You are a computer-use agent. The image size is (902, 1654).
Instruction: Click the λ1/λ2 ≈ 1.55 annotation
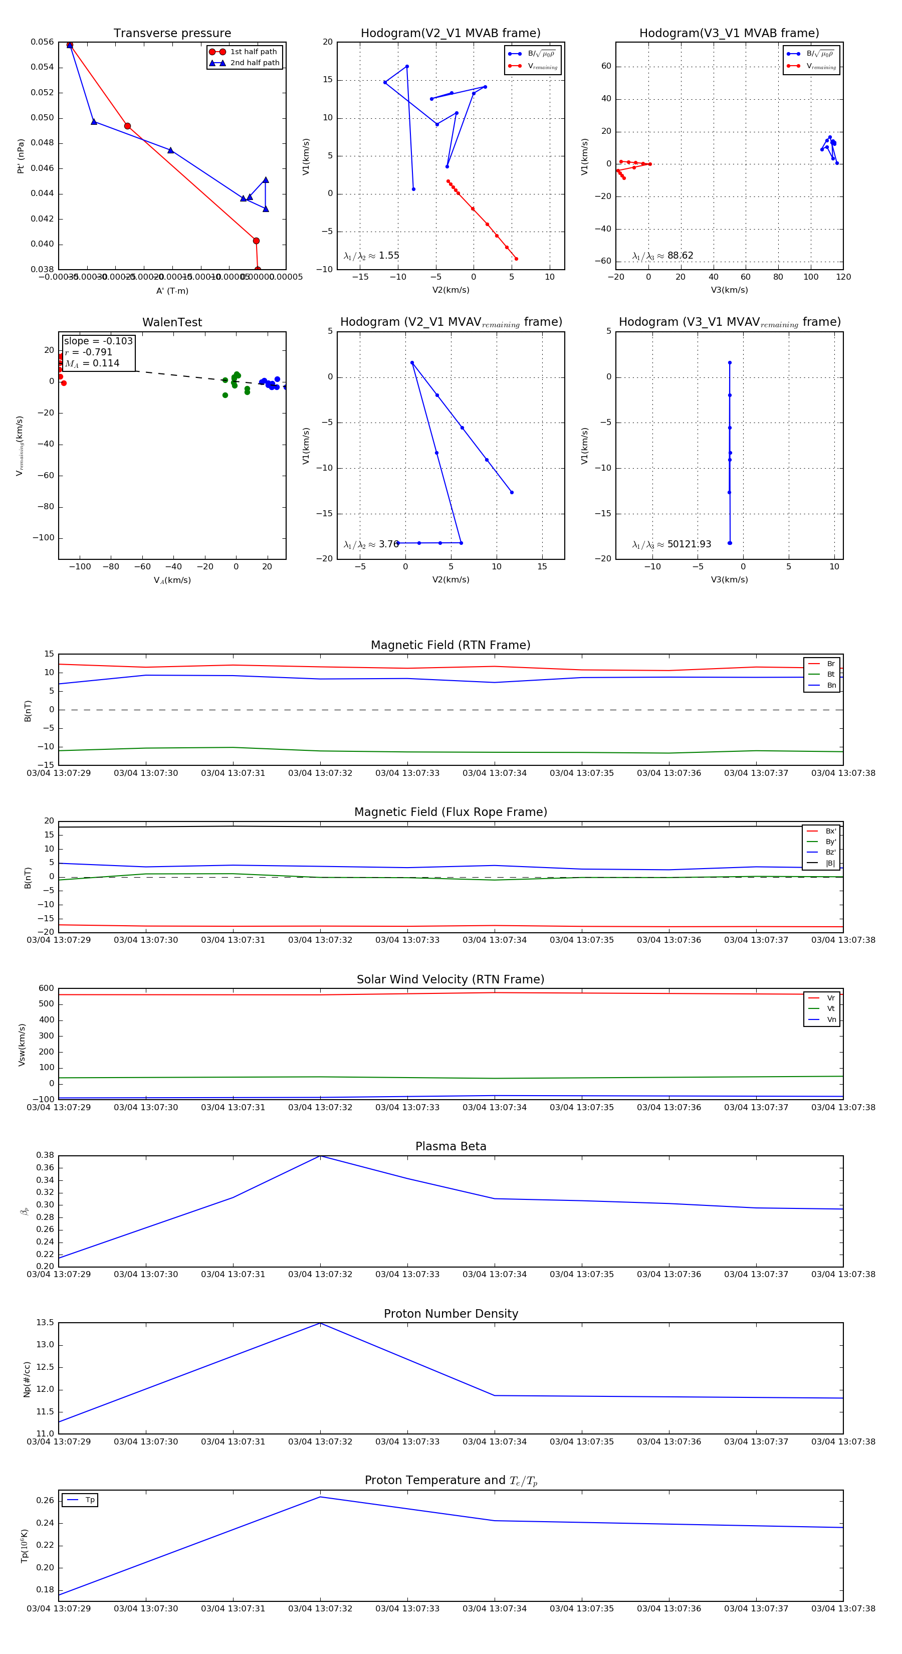click(x=371, y=256)
